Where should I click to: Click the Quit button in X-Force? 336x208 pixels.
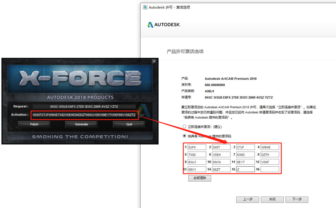coord(129,124)
